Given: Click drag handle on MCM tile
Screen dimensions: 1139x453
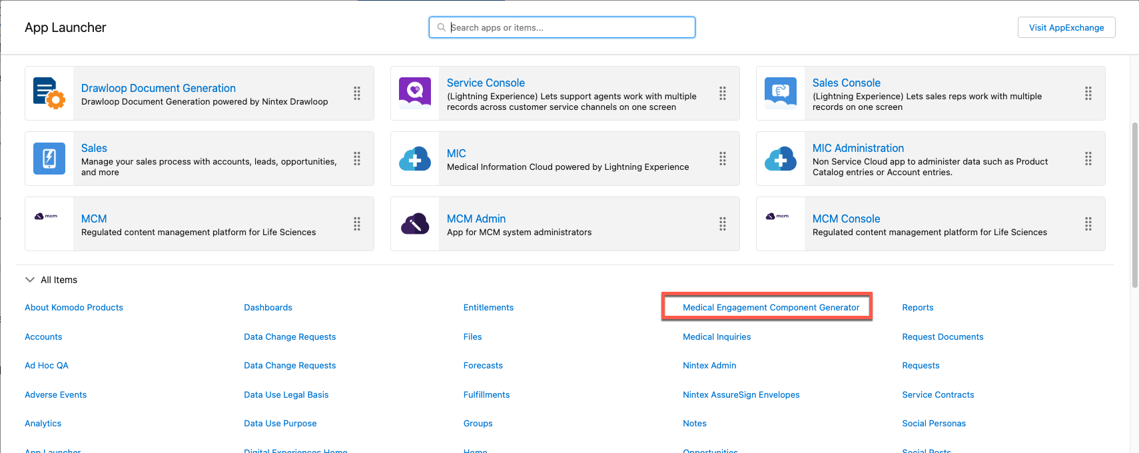Looking at the screenshot, I should point(357,224).
